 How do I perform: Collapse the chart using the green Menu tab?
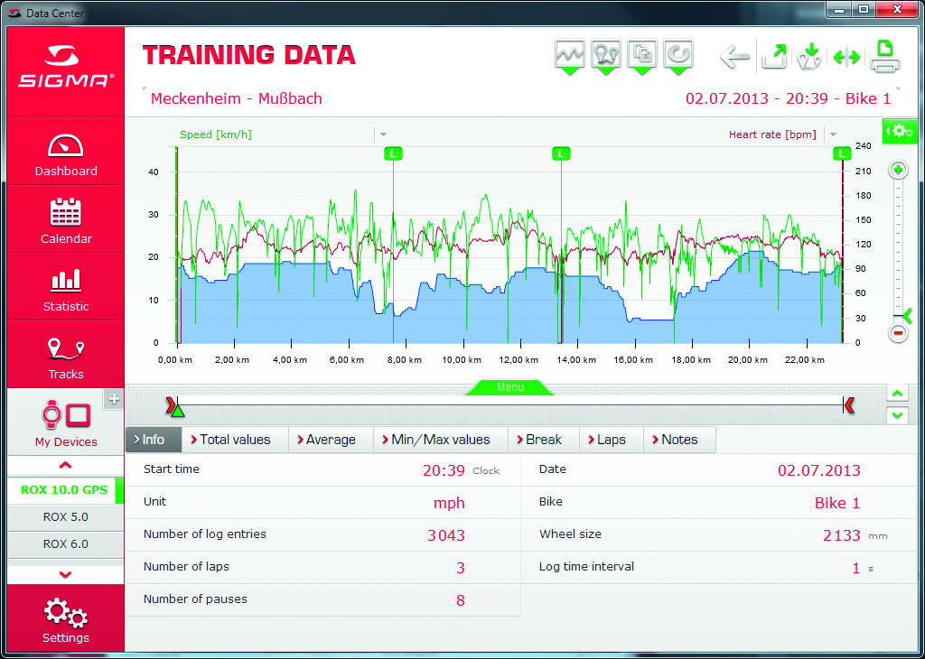509,387
